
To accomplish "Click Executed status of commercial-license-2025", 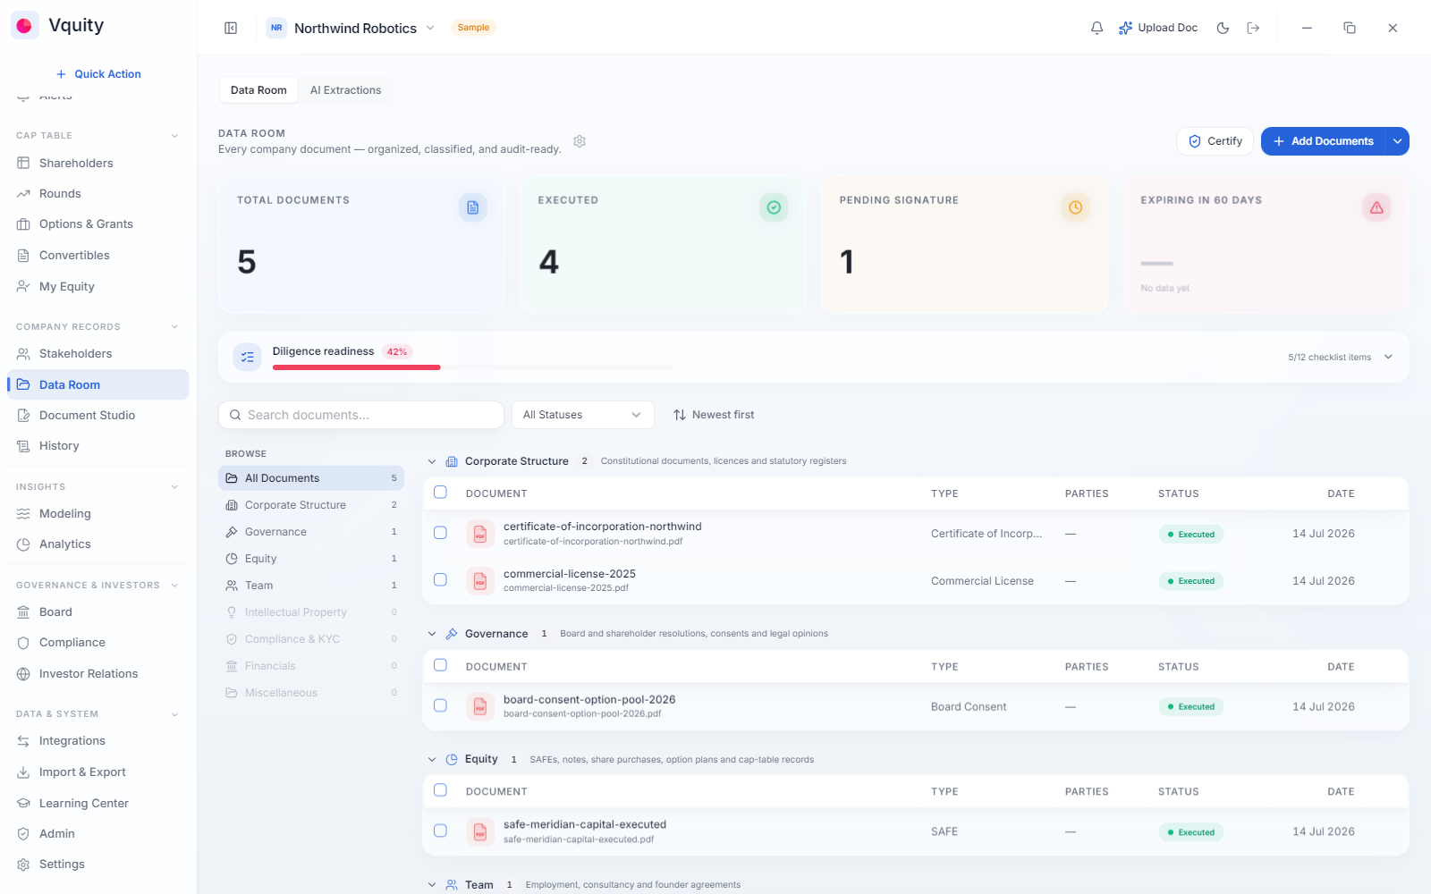I will click(1191, 581).
